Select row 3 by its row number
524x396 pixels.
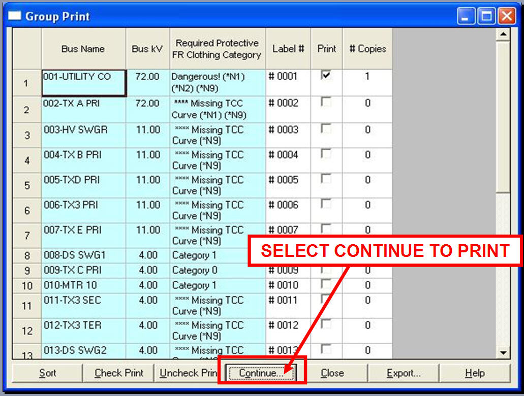point(27,136)
